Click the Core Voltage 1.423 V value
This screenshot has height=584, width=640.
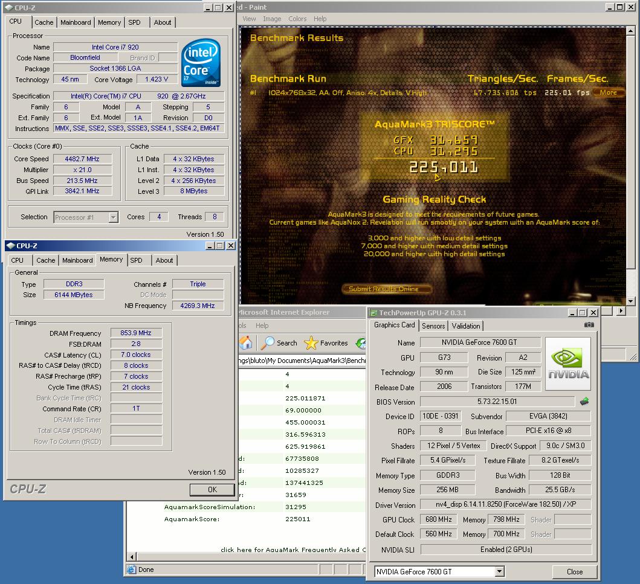[x=157, y=79]
